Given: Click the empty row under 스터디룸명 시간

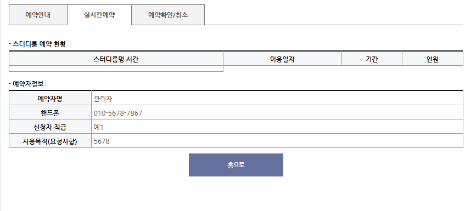Looking at the screenshot, I should [x=116, y=69].
